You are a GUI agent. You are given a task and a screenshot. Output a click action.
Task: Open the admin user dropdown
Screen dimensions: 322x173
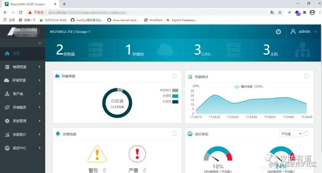(304, 32)
